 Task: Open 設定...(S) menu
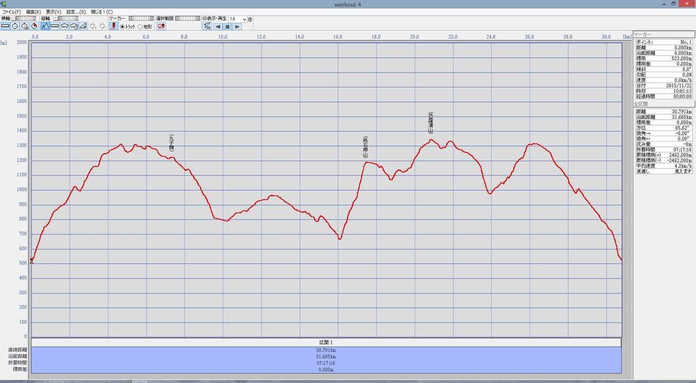[x=76, y=12]
